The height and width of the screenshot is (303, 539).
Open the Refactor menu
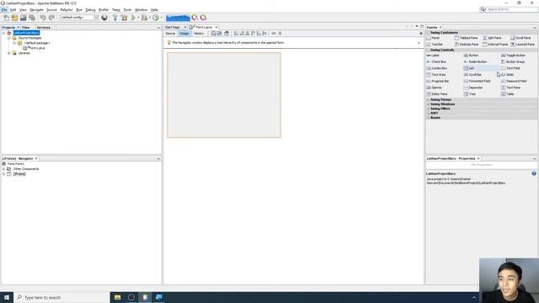pos(67,10)
